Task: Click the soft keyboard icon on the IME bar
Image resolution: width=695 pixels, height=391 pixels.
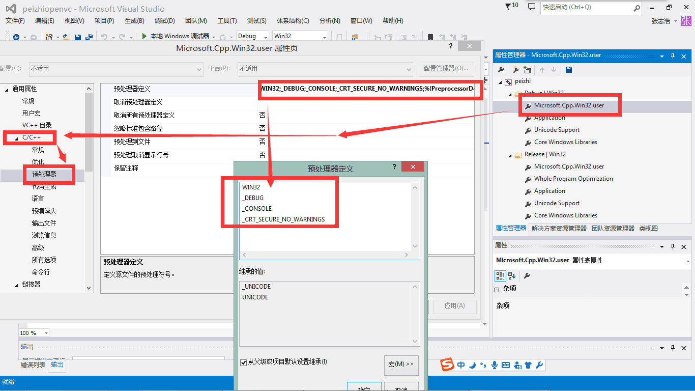Action: [506, 365]
